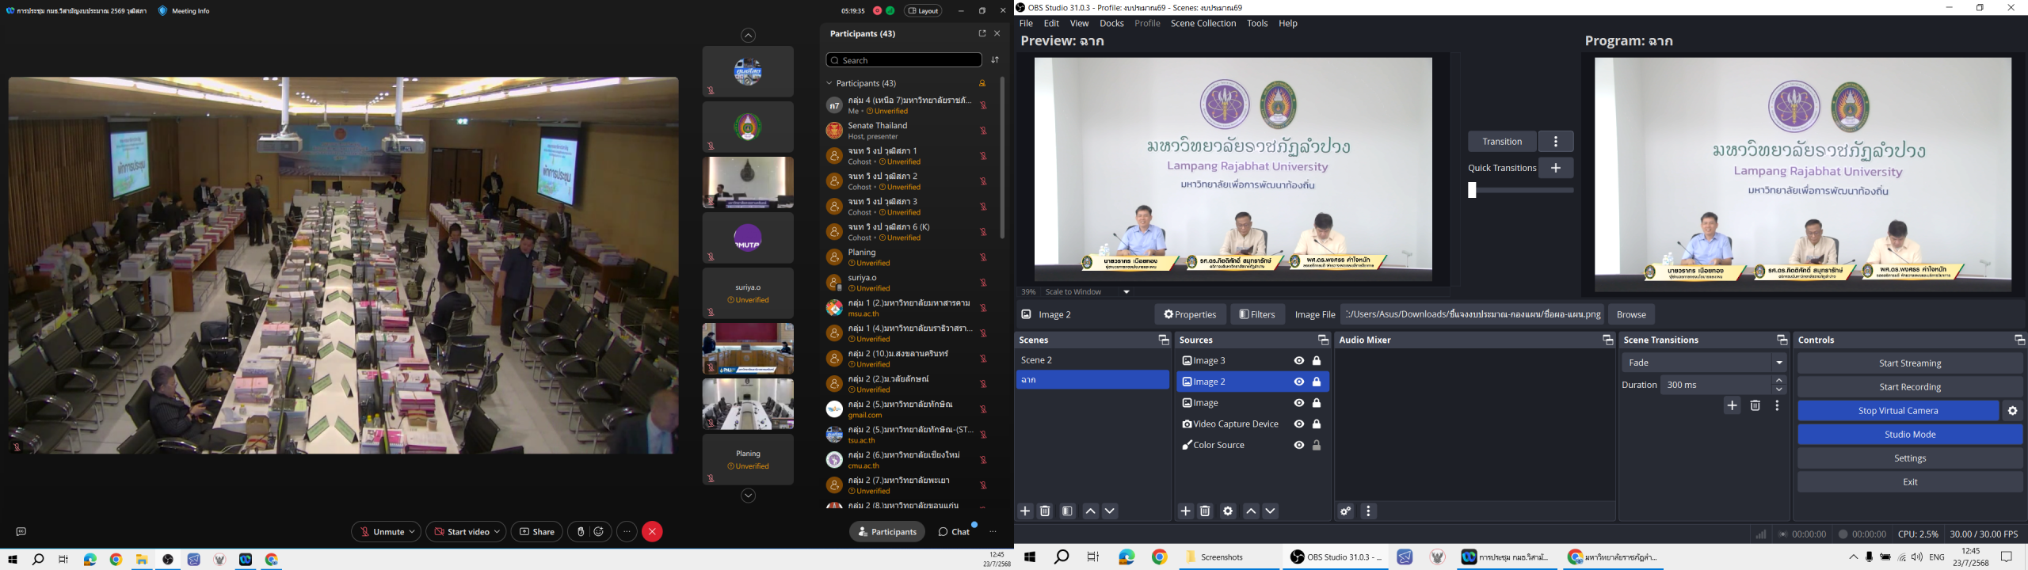Remove selected scene with trash icon

point(1045,511)
